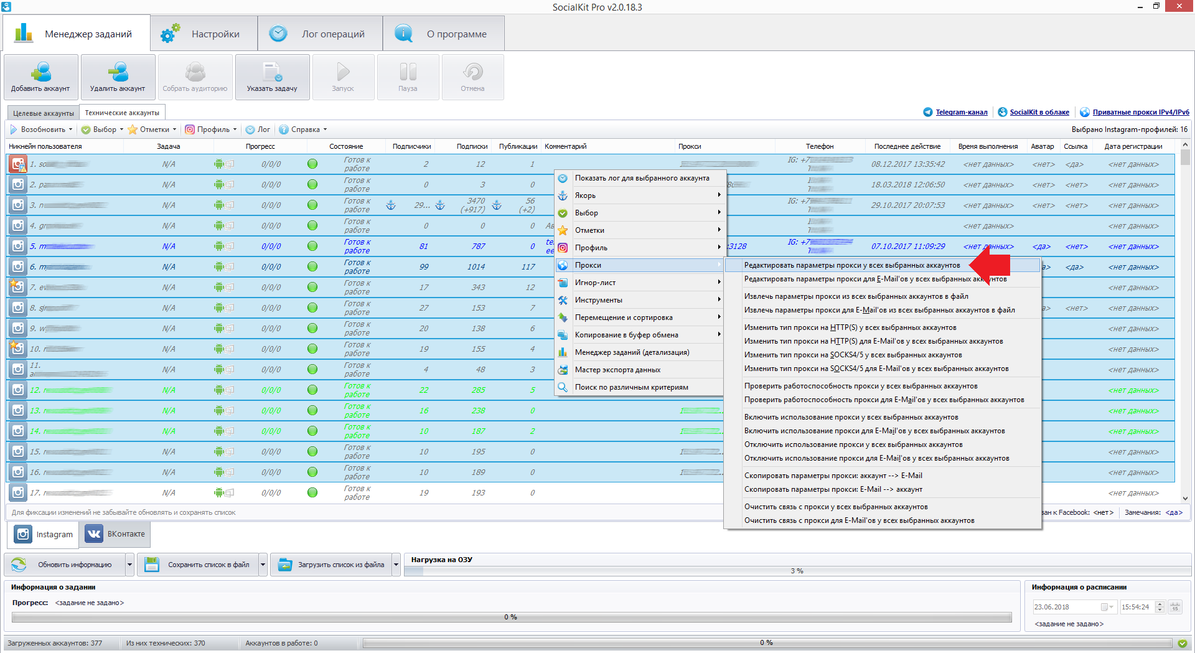
Task: Open the About program (О программе) tab
Action: click(444, 34)
